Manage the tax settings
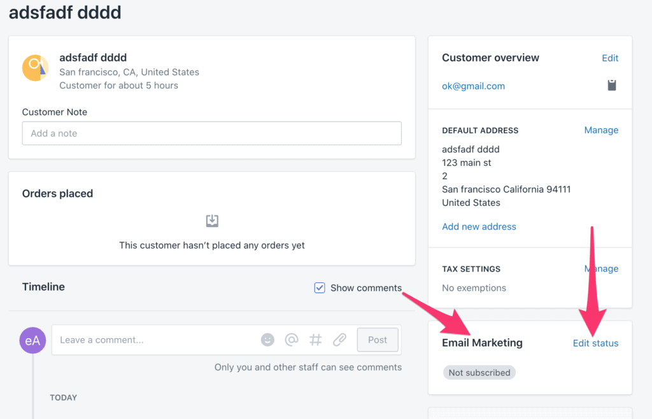Viewport: 652px width, 419px height. pos(601,269)
